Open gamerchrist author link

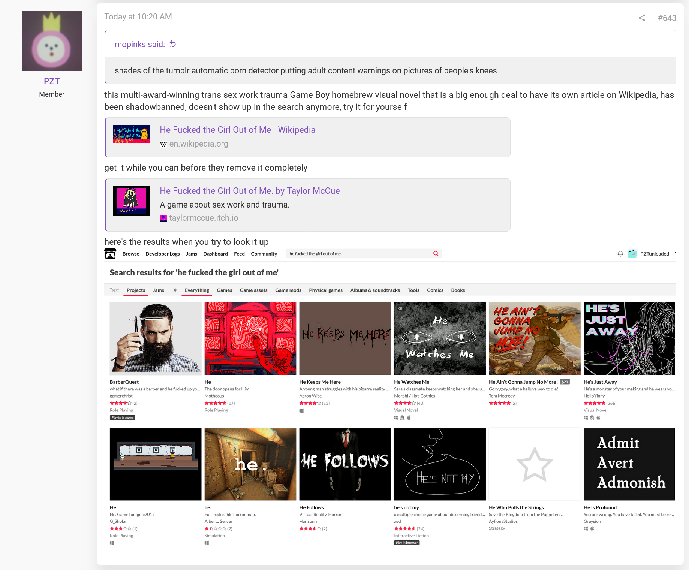(121, 396)
